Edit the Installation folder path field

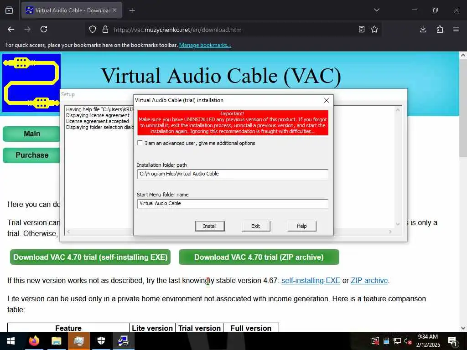233,174
